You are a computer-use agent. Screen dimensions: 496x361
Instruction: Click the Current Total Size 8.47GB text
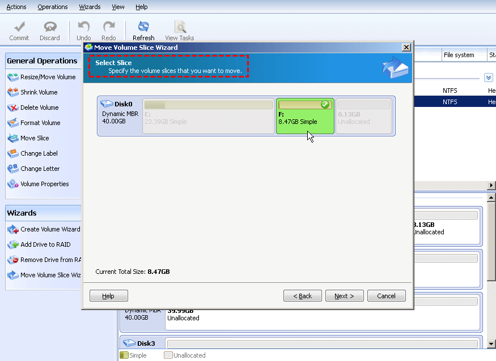(x=133, y=272)
